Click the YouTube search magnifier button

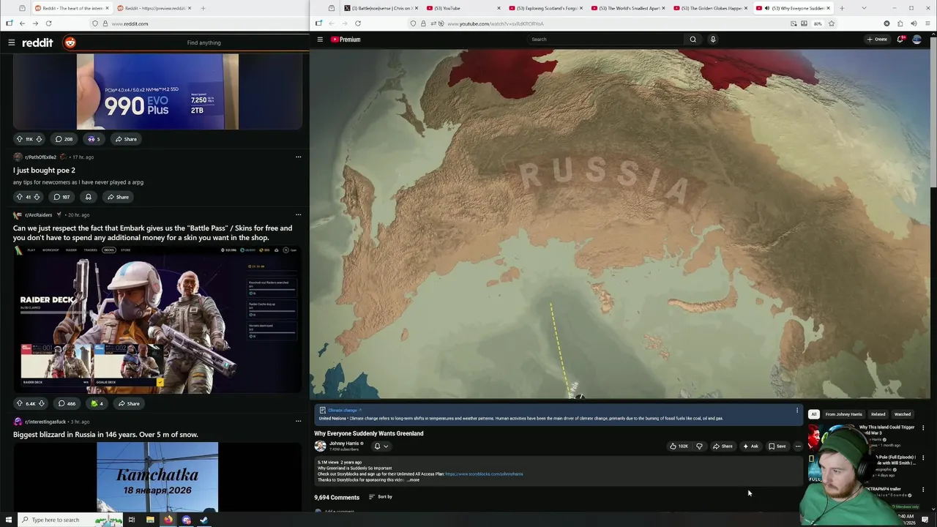[693, 40]
